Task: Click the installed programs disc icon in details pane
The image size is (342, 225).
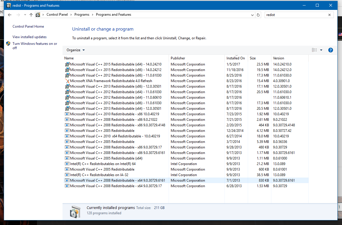Action: click(75, 212)
